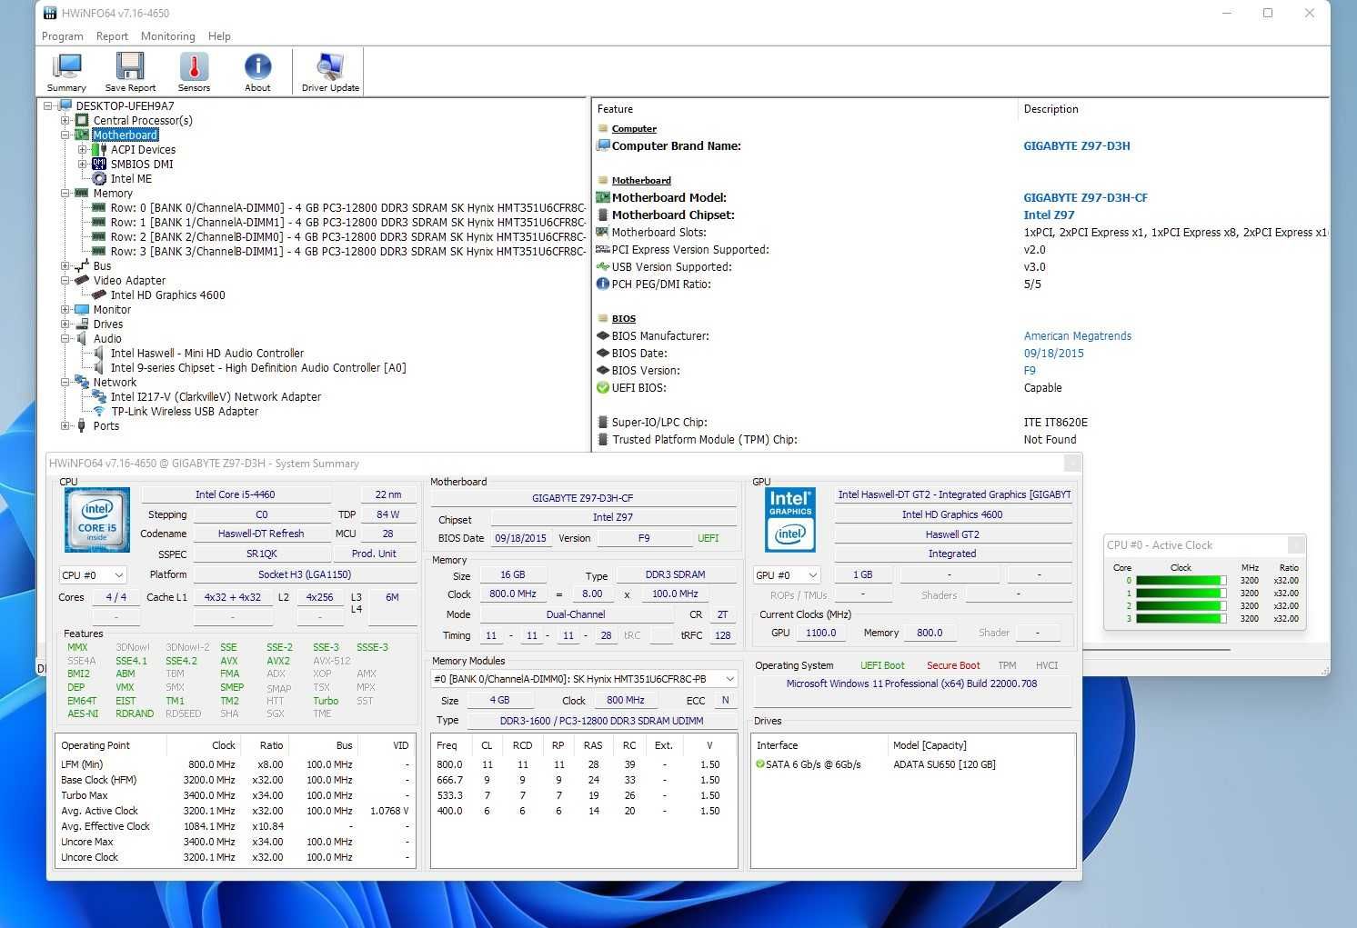Click the icon next to Motherboard Model

coord(602,197)
